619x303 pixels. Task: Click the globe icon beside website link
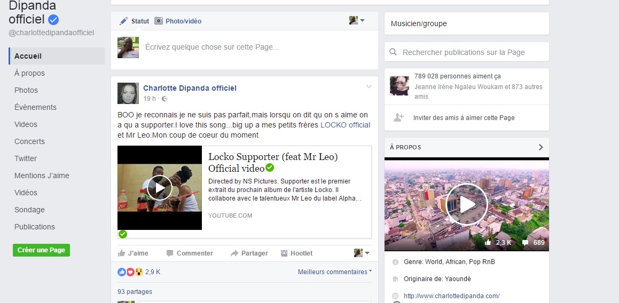pos(395,296)
